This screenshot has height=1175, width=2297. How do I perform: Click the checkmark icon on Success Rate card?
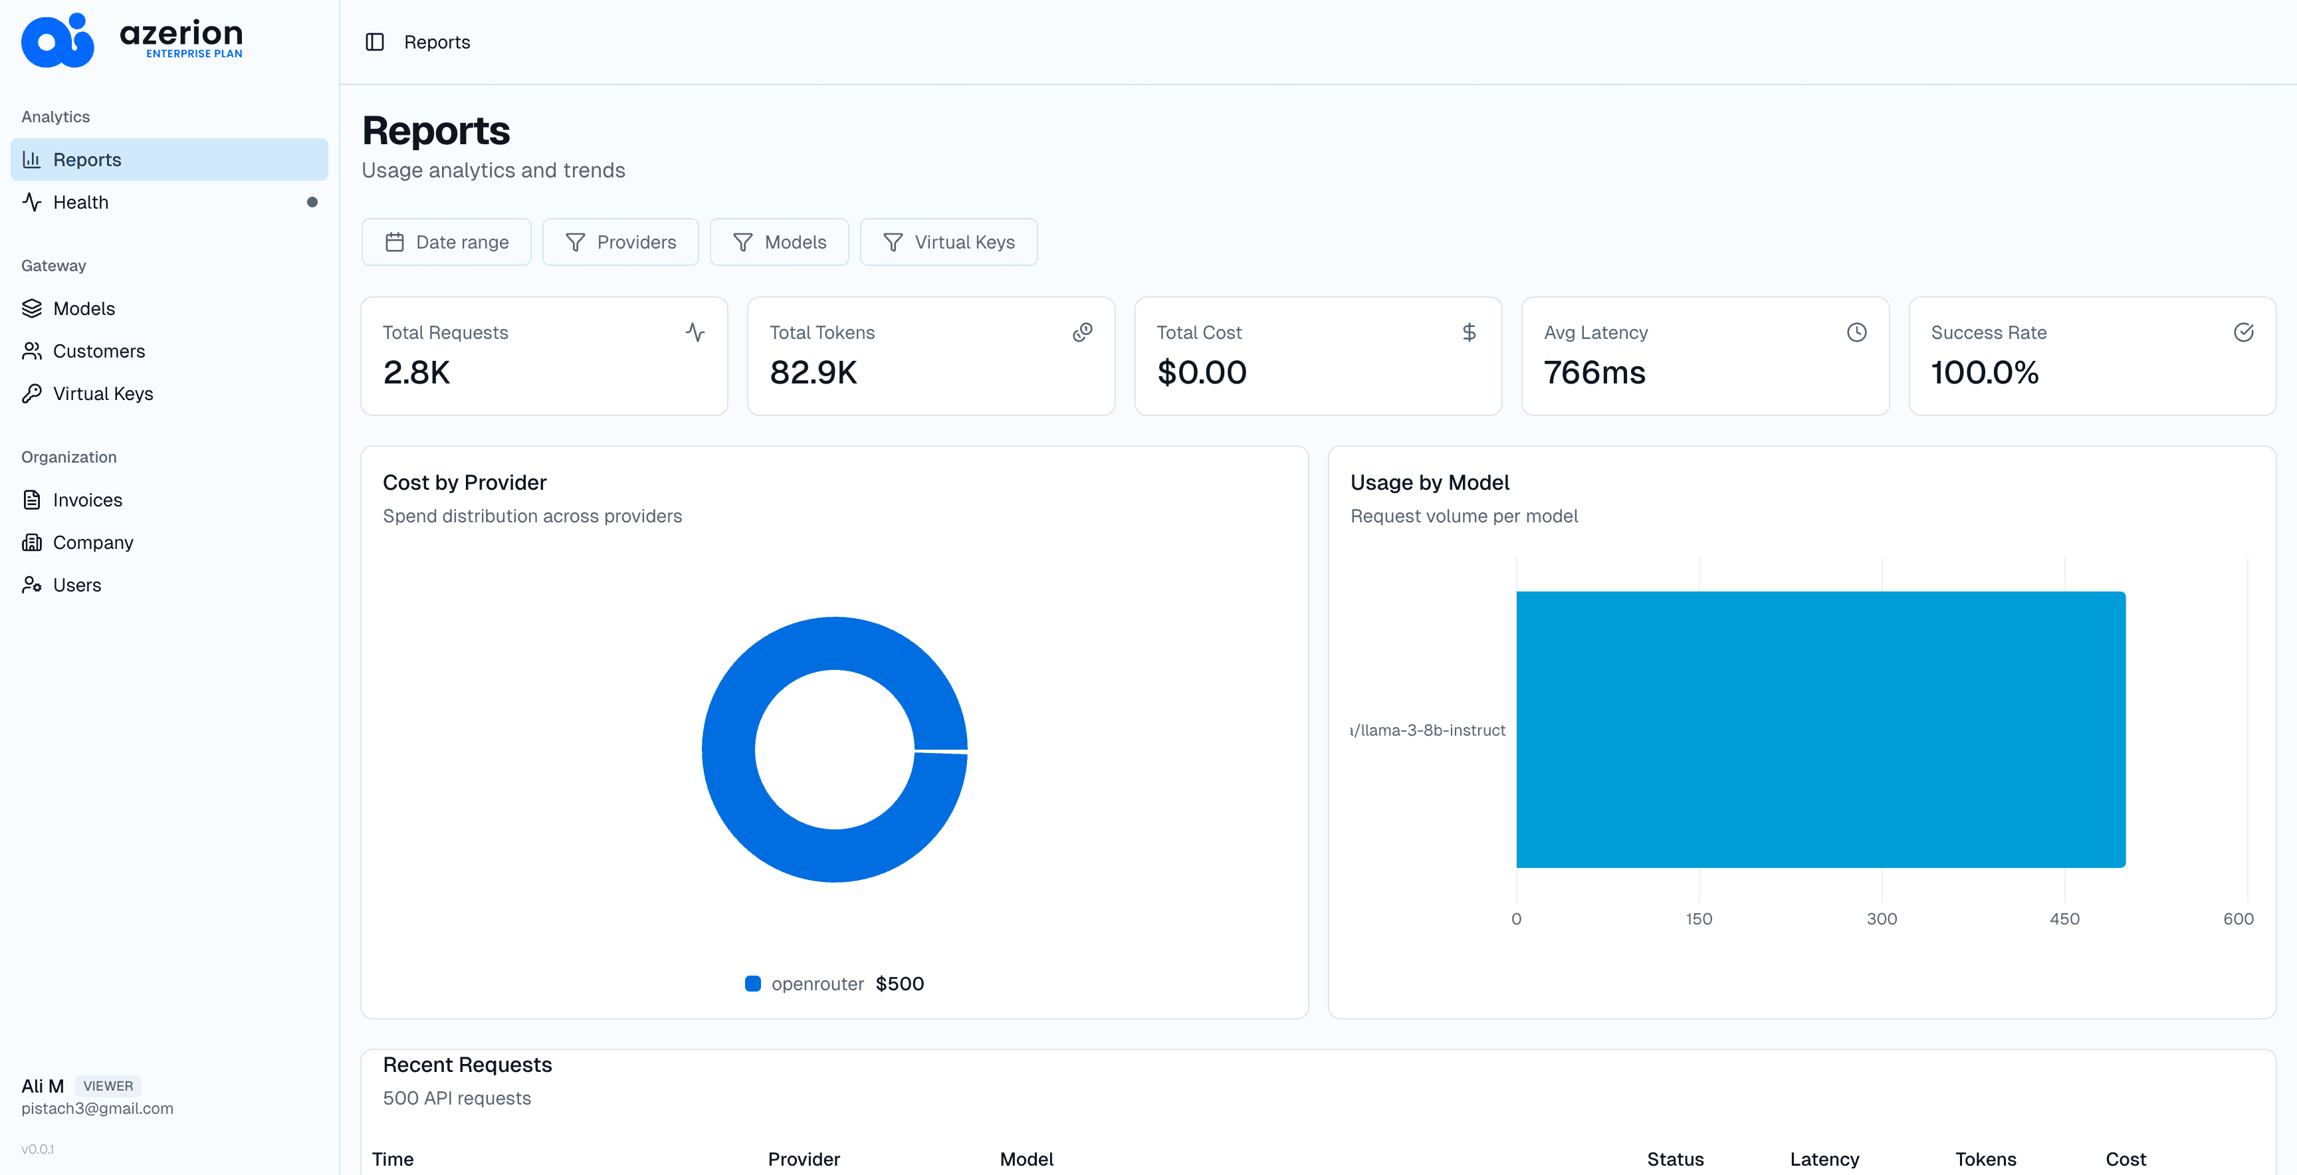click(x=2244, y=332)
